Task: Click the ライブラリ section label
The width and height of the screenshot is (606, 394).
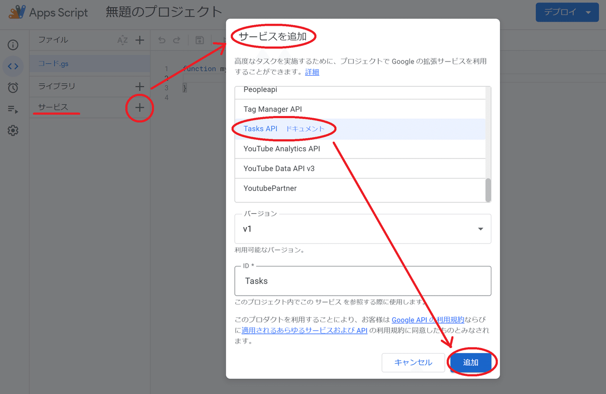Action: (x=57, y=86)
